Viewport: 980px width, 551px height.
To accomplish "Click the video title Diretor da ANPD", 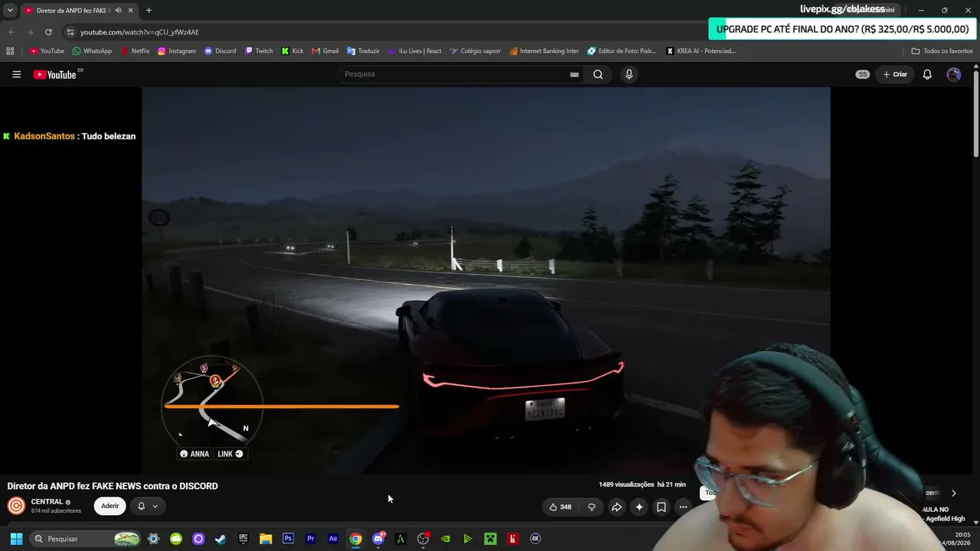I will 113,486.
